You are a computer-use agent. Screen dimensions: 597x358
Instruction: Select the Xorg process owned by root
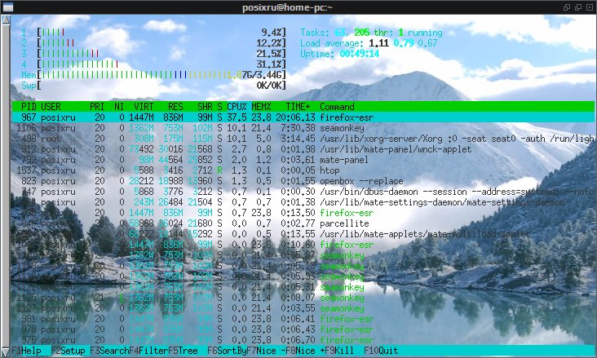pos(303,139)
